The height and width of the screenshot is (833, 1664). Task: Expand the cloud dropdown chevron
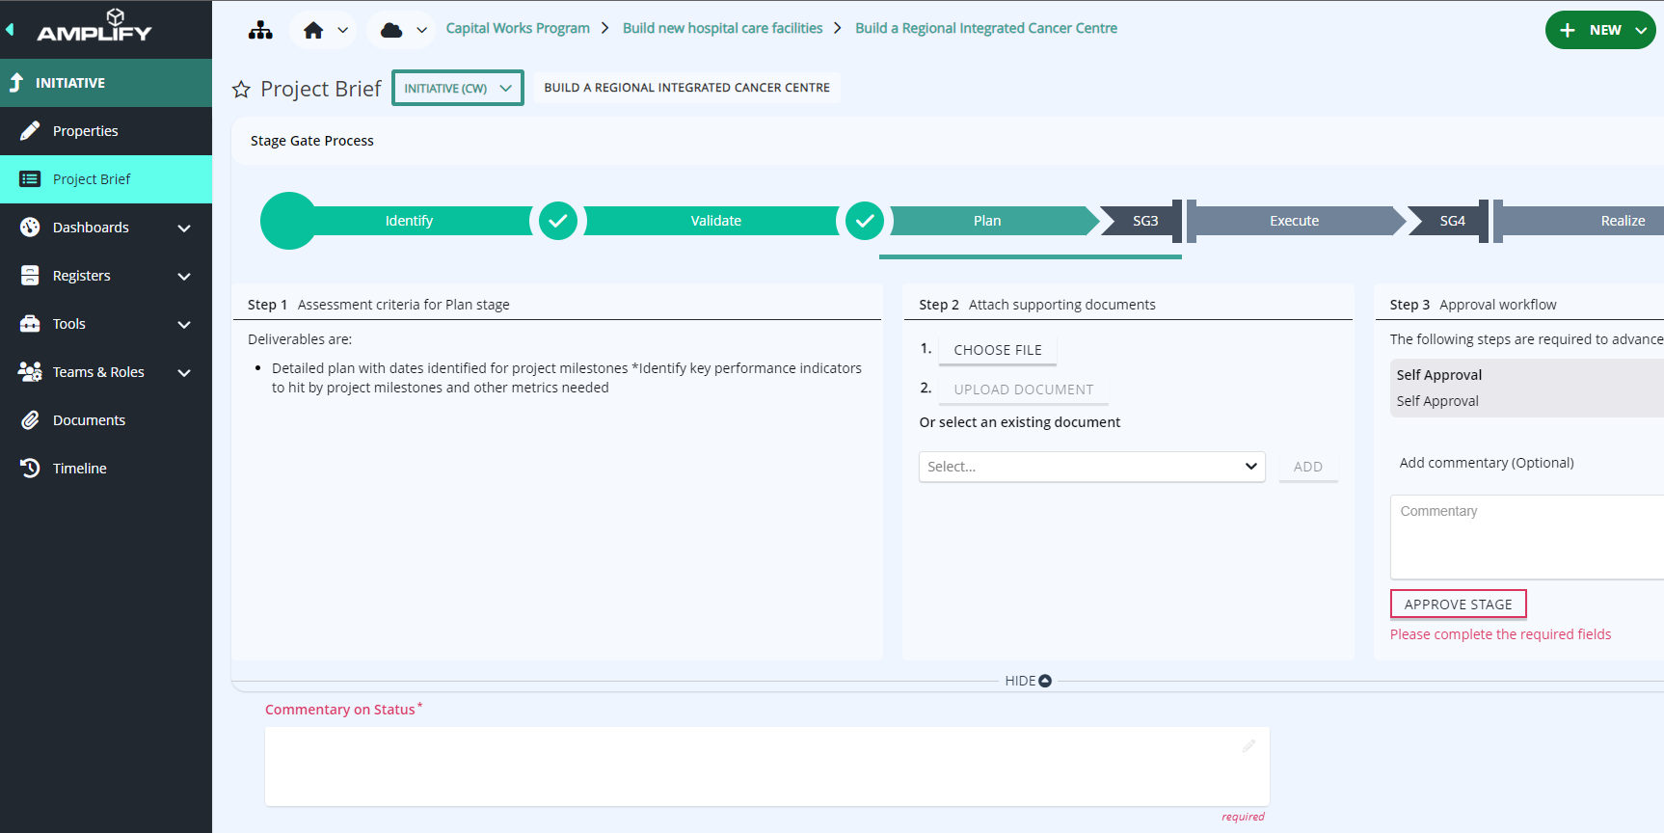pyautogui.click(x=422, y=30)
